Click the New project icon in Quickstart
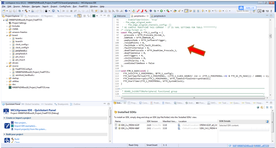Screen dimensions: 276x148 click(x=12, y=123)
